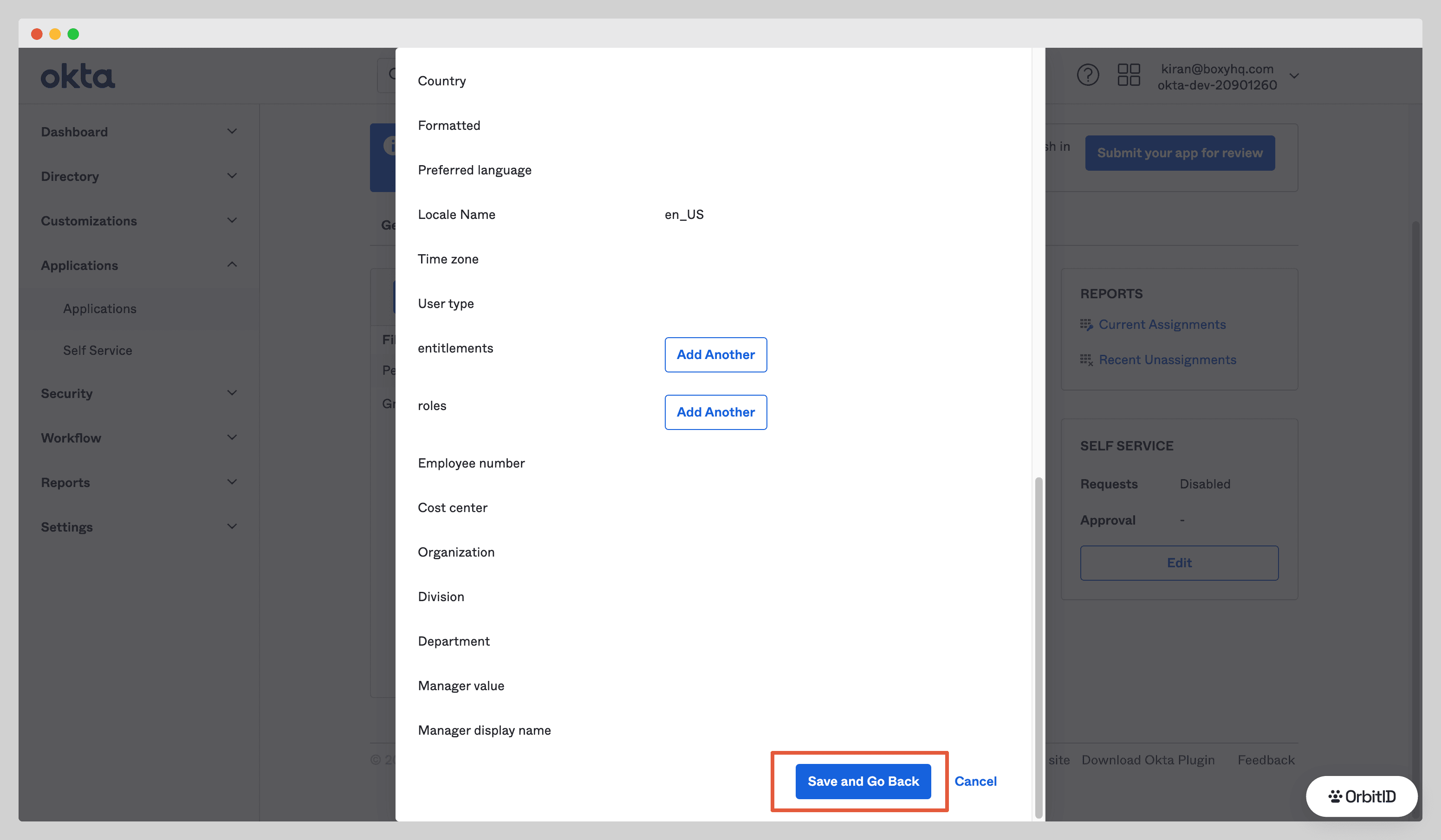Viewport: 1441px width, 840px height.
Task: Open the apps grid icon
Action: click(1129, 75)
